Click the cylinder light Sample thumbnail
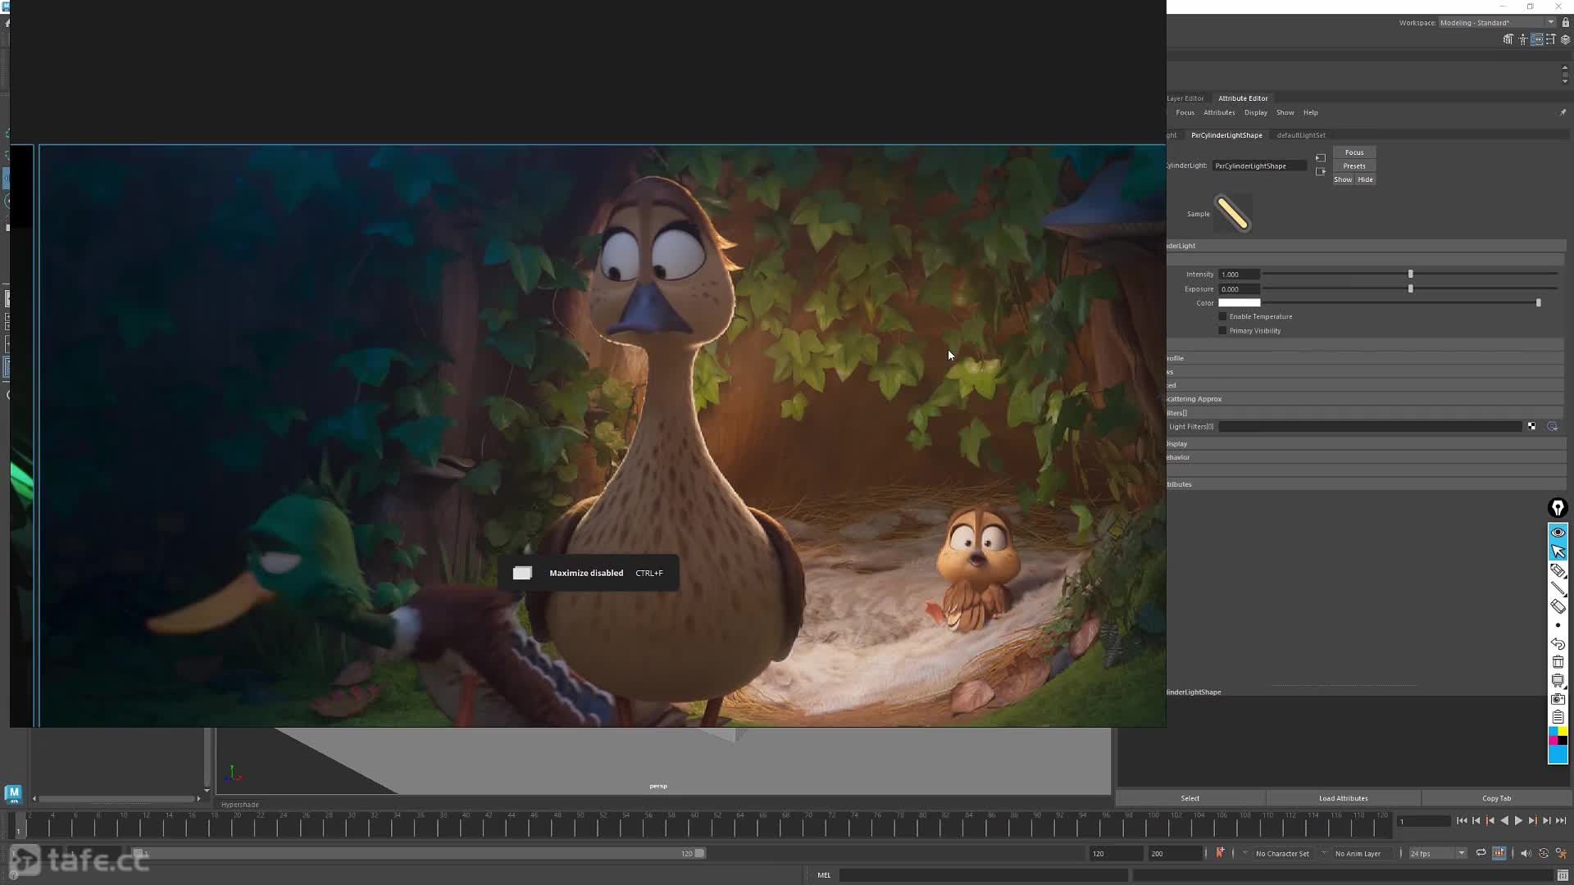The image size is (1574, 885). pyautogui.click(x=1233, y=214)
